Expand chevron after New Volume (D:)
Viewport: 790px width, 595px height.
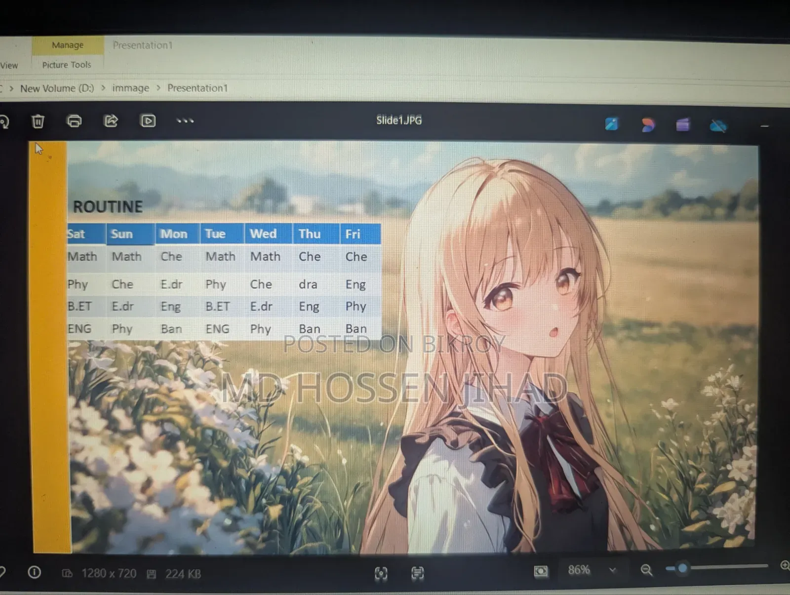[x=103, y=88]
